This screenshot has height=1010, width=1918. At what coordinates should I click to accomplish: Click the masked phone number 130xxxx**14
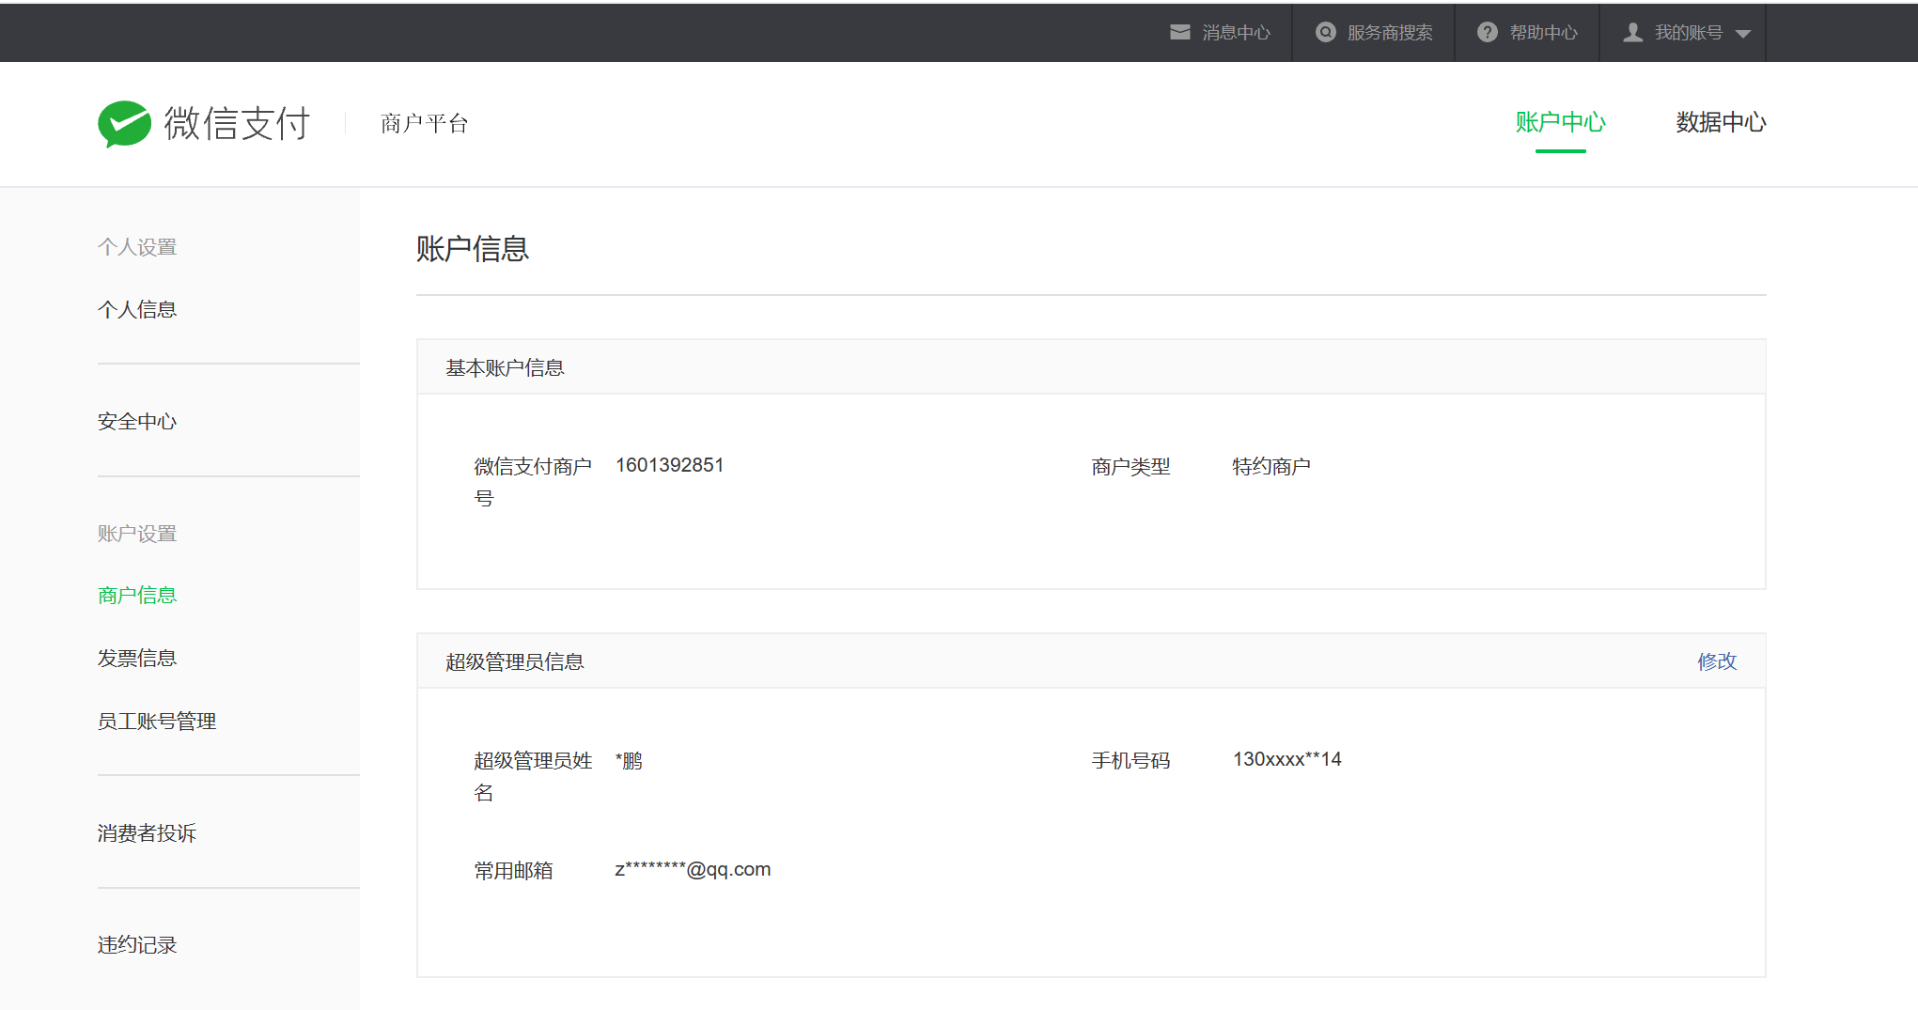tap(1286, 759)
